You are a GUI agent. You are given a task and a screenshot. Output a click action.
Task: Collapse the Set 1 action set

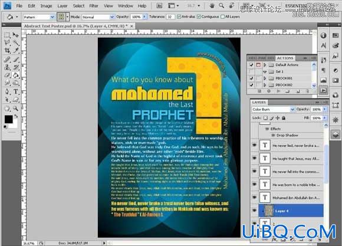pos(265,71)
